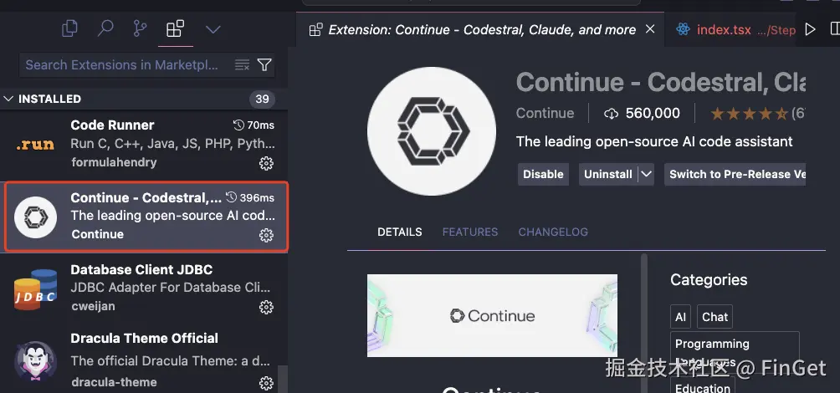
Task: Click Code Runner 70ms activation time
Action: click(x=254, y=125)
